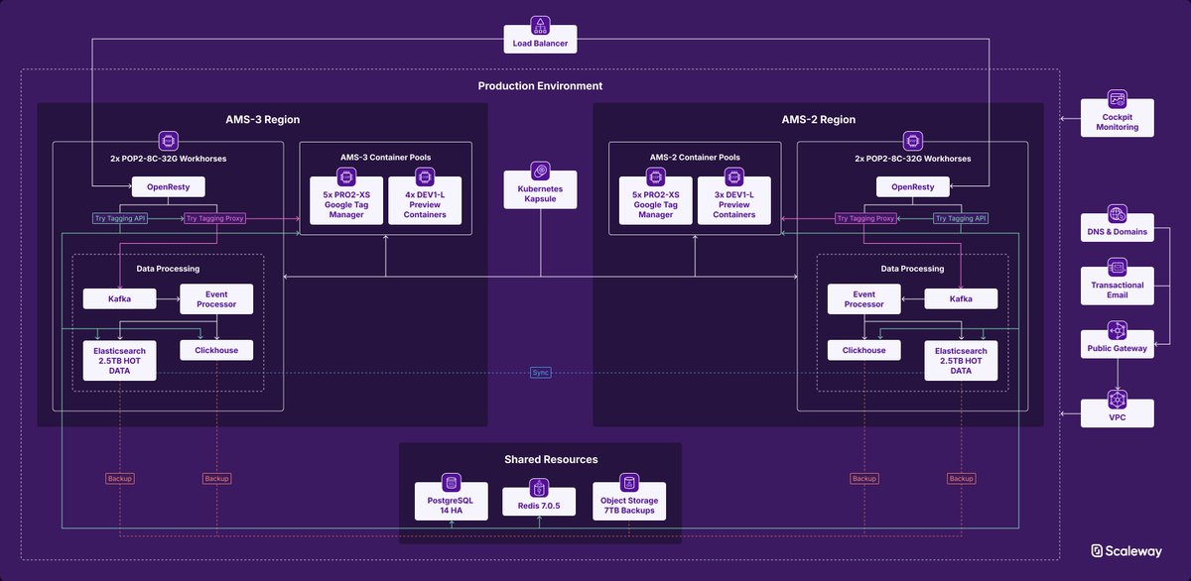
Task: Click the AMS-3 Event Processor node
Action: tap(216, 298)
